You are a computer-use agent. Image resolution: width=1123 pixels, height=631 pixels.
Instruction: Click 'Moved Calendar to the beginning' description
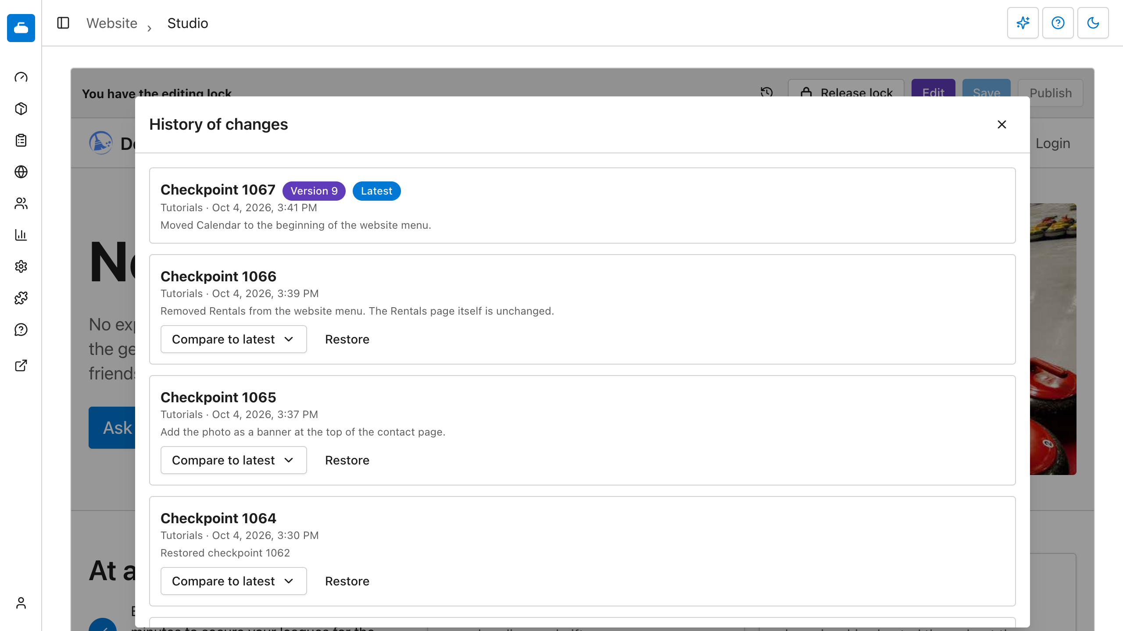(x=296, y=225)
